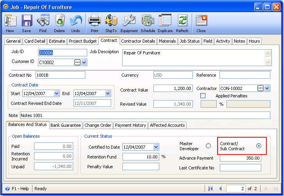
Task: Open Find with the binoculars icon
Action: [x=43, y=20]
